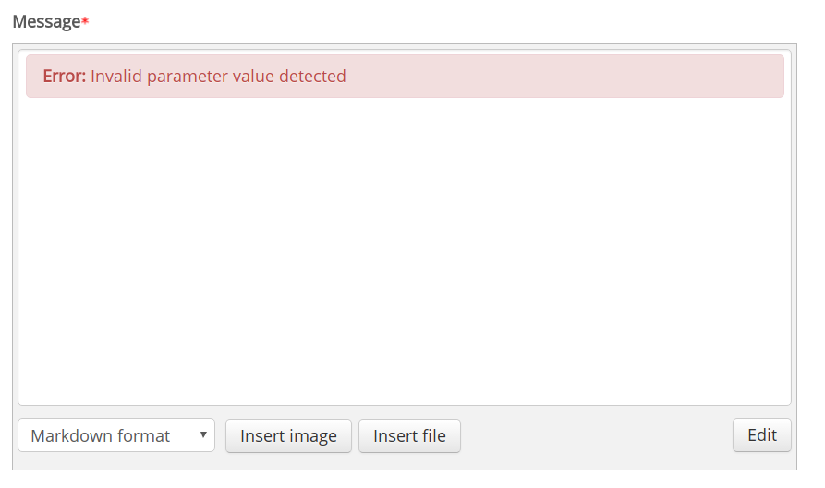The height and width of the screenshot is (488, 825).
Task: Click the blank space below the error alert
Action: [x=405, y=251]
